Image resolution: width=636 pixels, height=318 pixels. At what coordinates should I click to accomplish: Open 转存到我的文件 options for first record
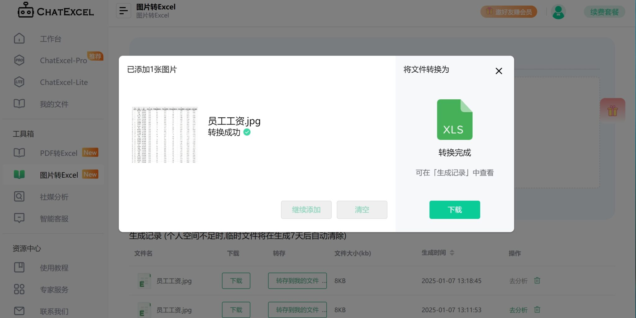click(297, 280)
